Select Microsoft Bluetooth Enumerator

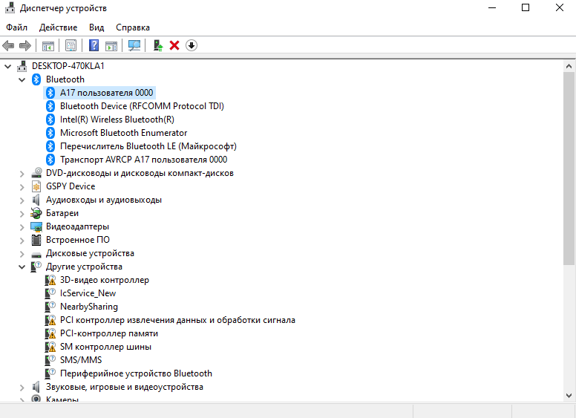[x=123, y=133]
